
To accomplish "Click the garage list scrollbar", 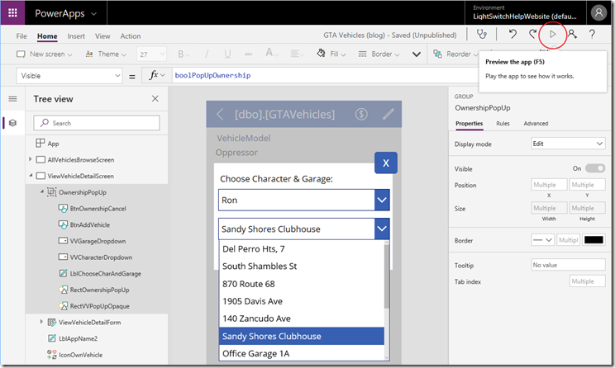I will pos(387,276).
